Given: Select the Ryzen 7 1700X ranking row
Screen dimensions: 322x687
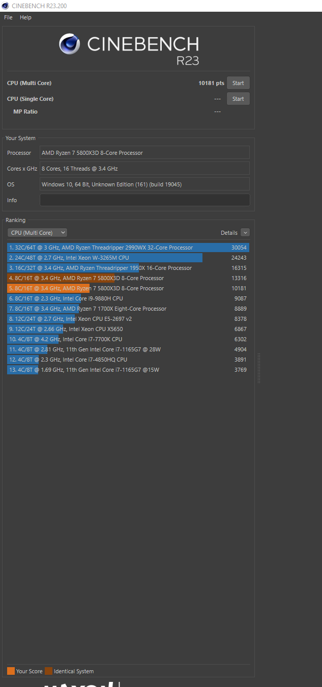Looking at the screenshot, I should (x=128, y=309).
